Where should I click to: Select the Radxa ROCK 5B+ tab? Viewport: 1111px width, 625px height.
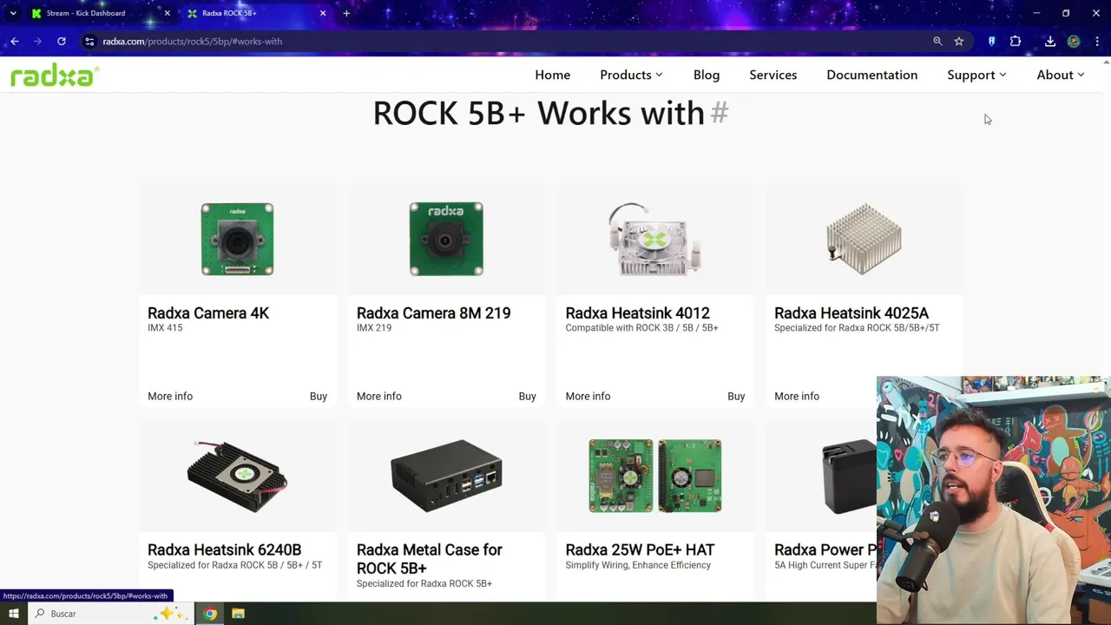257,13
